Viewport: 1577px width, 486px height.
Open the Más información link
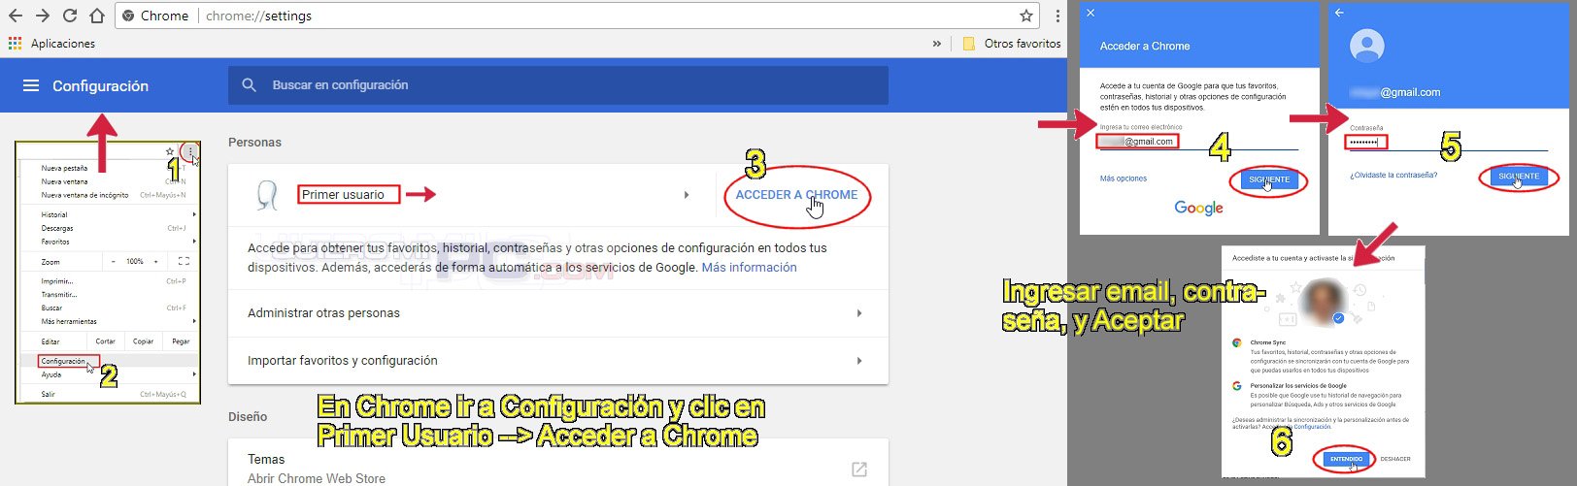(x=749, y=267)
